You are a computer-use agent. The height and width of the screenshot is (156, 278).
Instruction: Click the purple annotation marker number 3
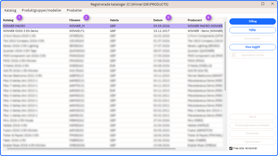168,18
